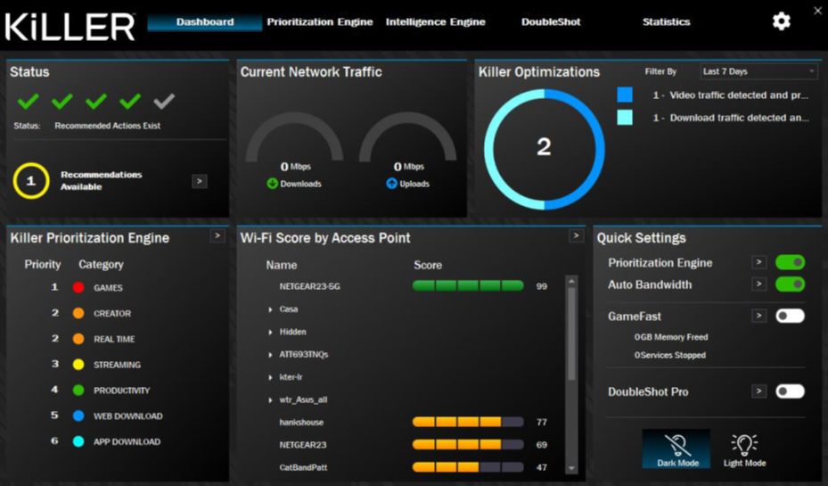Expand the wtr_Asus_all access point row

point(270,400)
